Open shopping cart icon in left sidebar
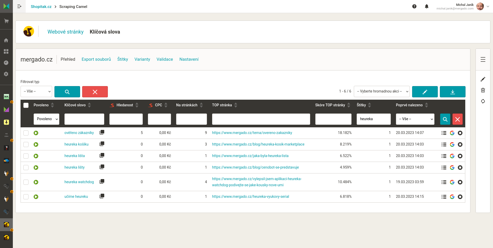The image size is (493, 248). point(6,21)
